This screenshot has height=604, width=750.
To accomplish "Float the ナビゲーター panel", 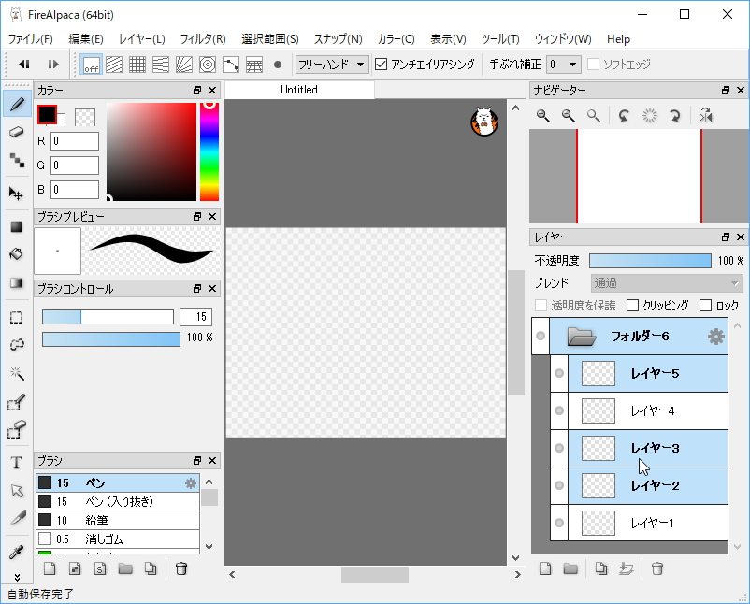I will tap(725, 90).
